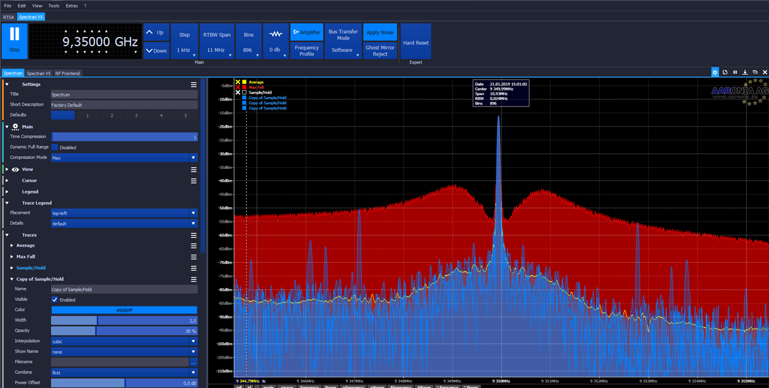The image size is (769, 388).
Task: Click the Filename browse ellipsis button
Action: coord(194,362)
